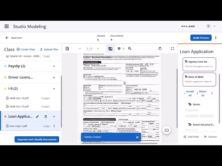Open the document page icon in viewer toolbar
This screenshot has height=166, width=222.
click(x=67, y=49)
